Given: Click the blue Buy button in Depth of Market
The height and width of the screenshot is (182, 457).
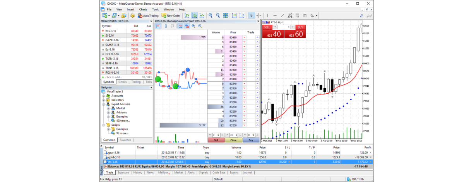Looking at the screenshot, I should click(251, 140).
